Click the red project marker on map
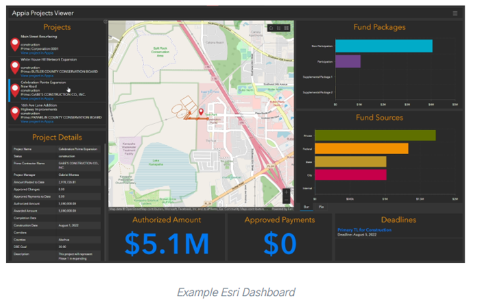 pyautogui.click(x=201, y=112)
